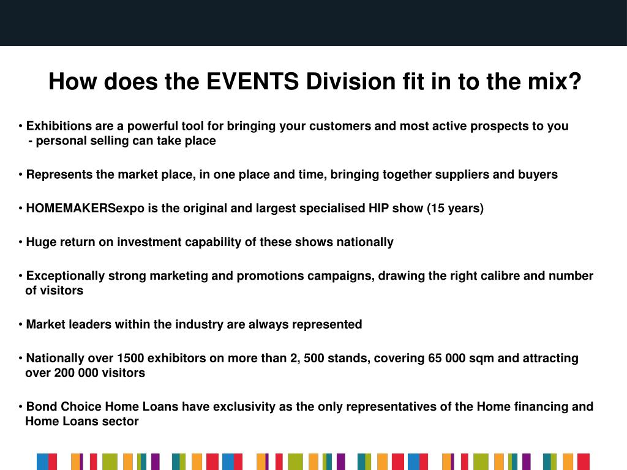Click the wrapped line 'of visitors'
Screen dimensions: 627x470
(x=54, y=291)
